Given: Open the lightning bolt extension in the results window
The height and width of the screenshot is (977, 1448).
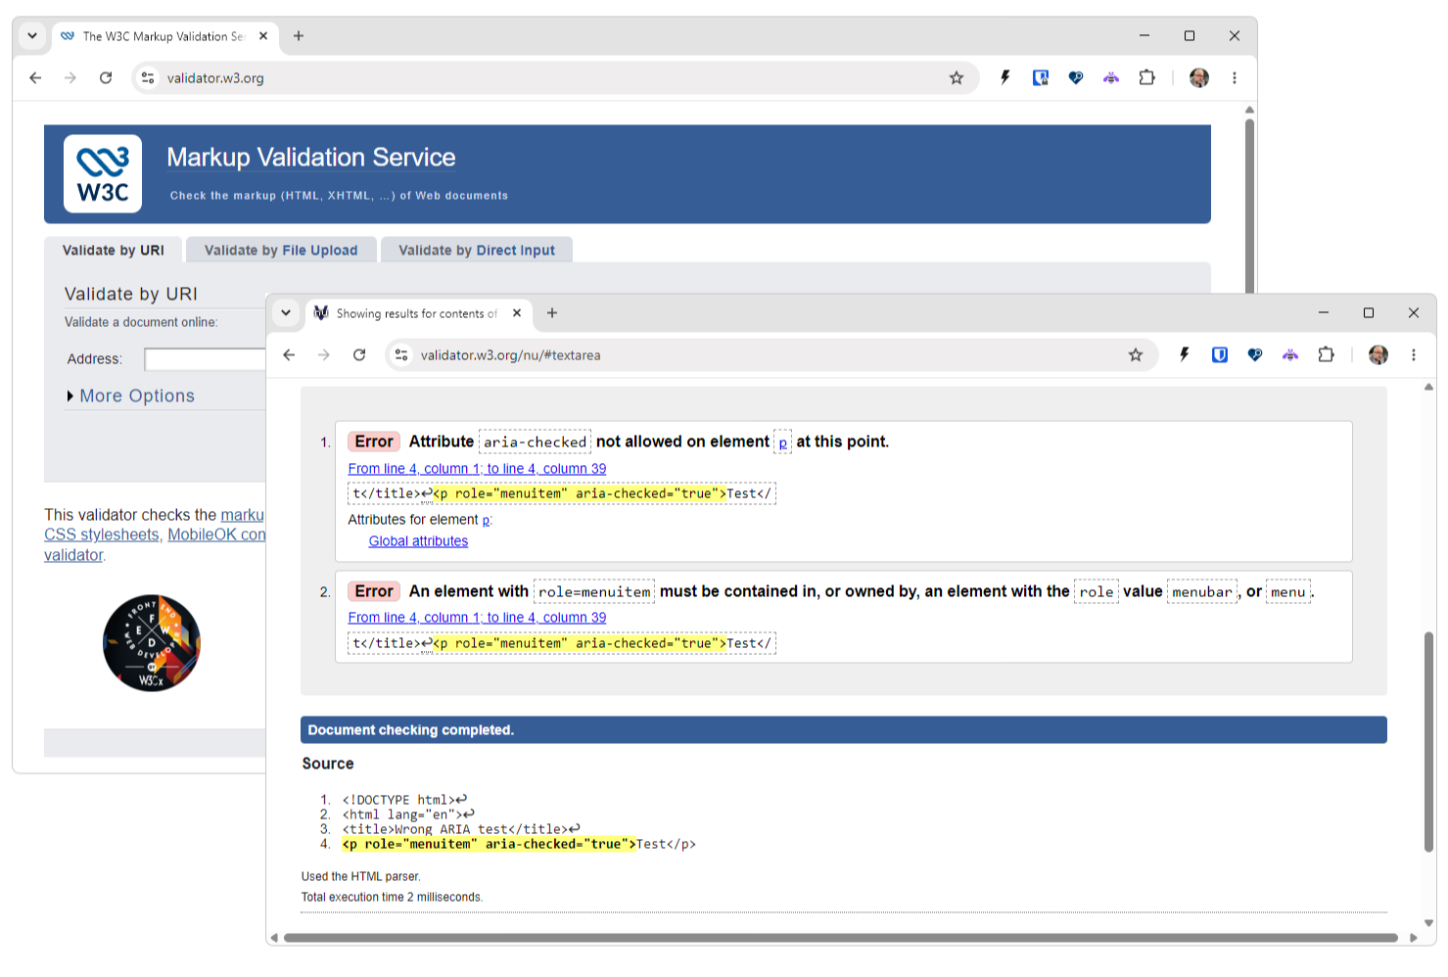Looking at the screenshot, I should click(1184, 355).
